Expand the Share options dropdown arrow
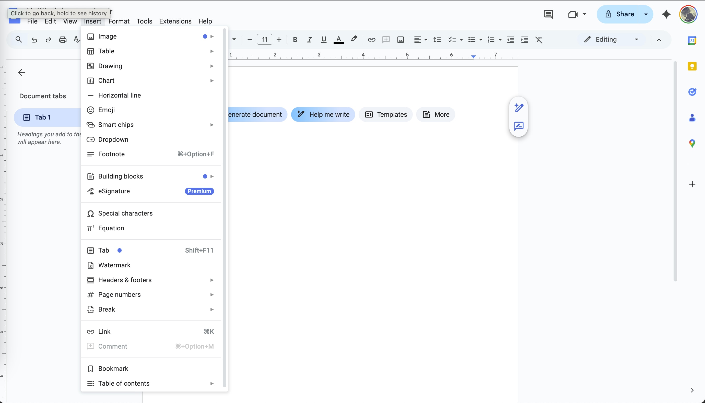 click(x=646, y=14)
